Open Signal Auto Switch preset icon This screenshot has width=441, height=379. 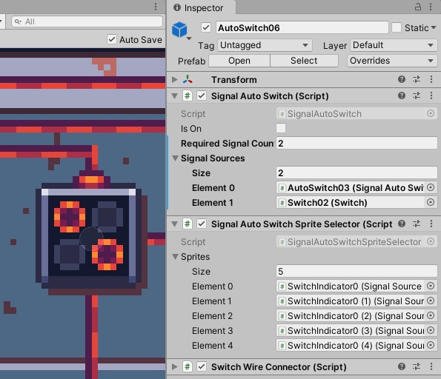(x=417, y=95)
